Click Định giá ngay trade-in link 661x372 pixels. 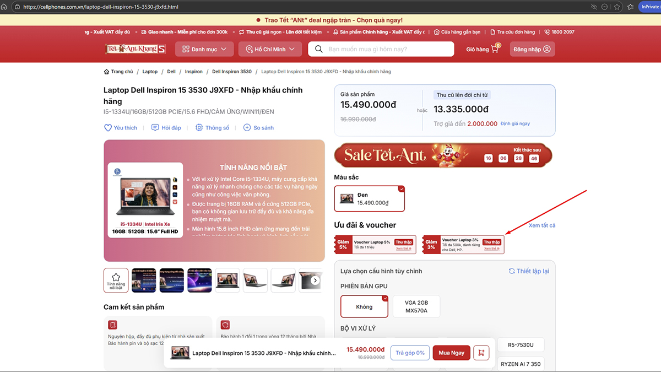coord(515,124)
